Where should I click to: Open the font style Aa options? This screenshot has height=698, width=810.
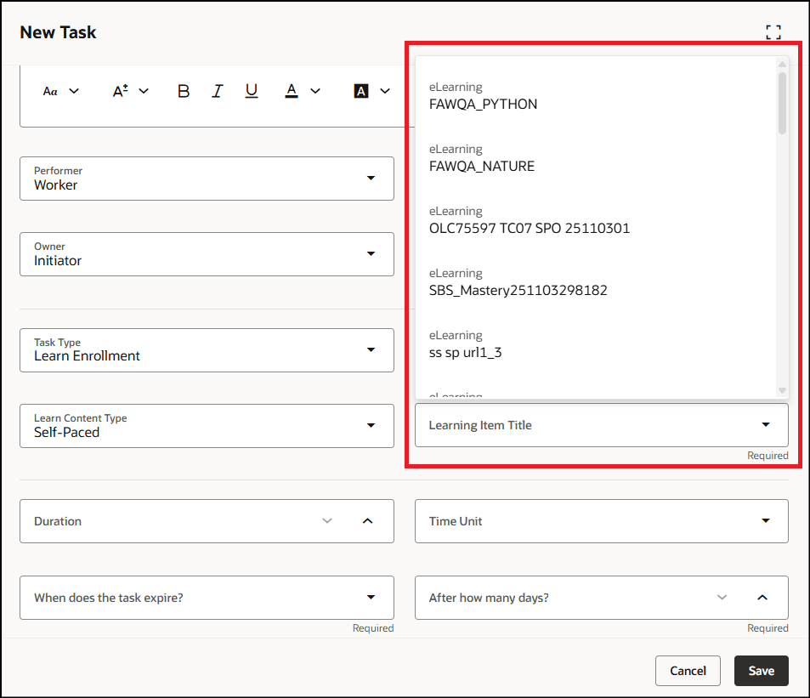[x=59, y=91]
